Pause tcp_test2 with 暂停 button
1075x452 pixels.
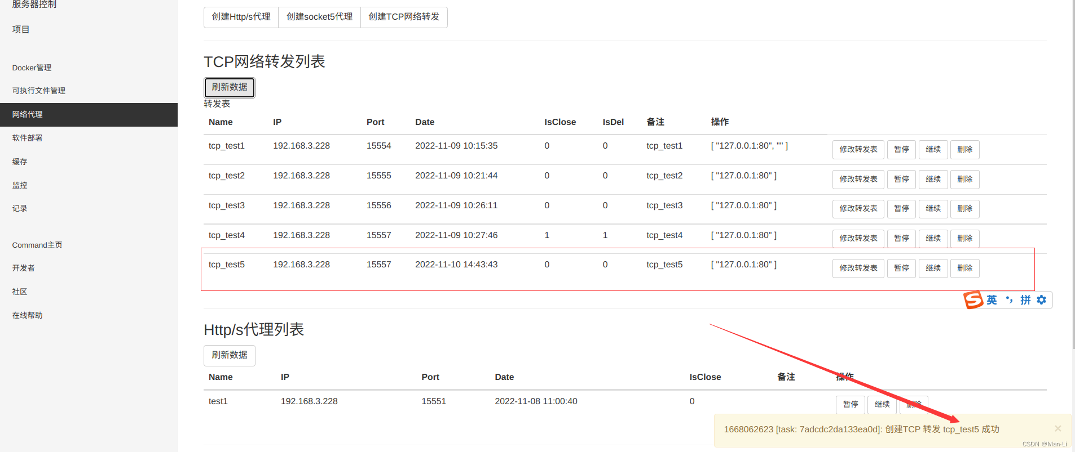point(901,180)
